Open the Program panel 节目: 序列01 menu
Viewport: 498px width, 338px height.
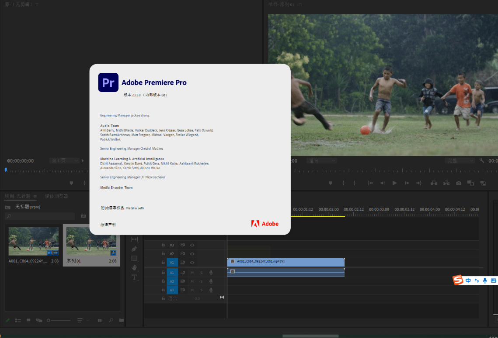point(300,5)
